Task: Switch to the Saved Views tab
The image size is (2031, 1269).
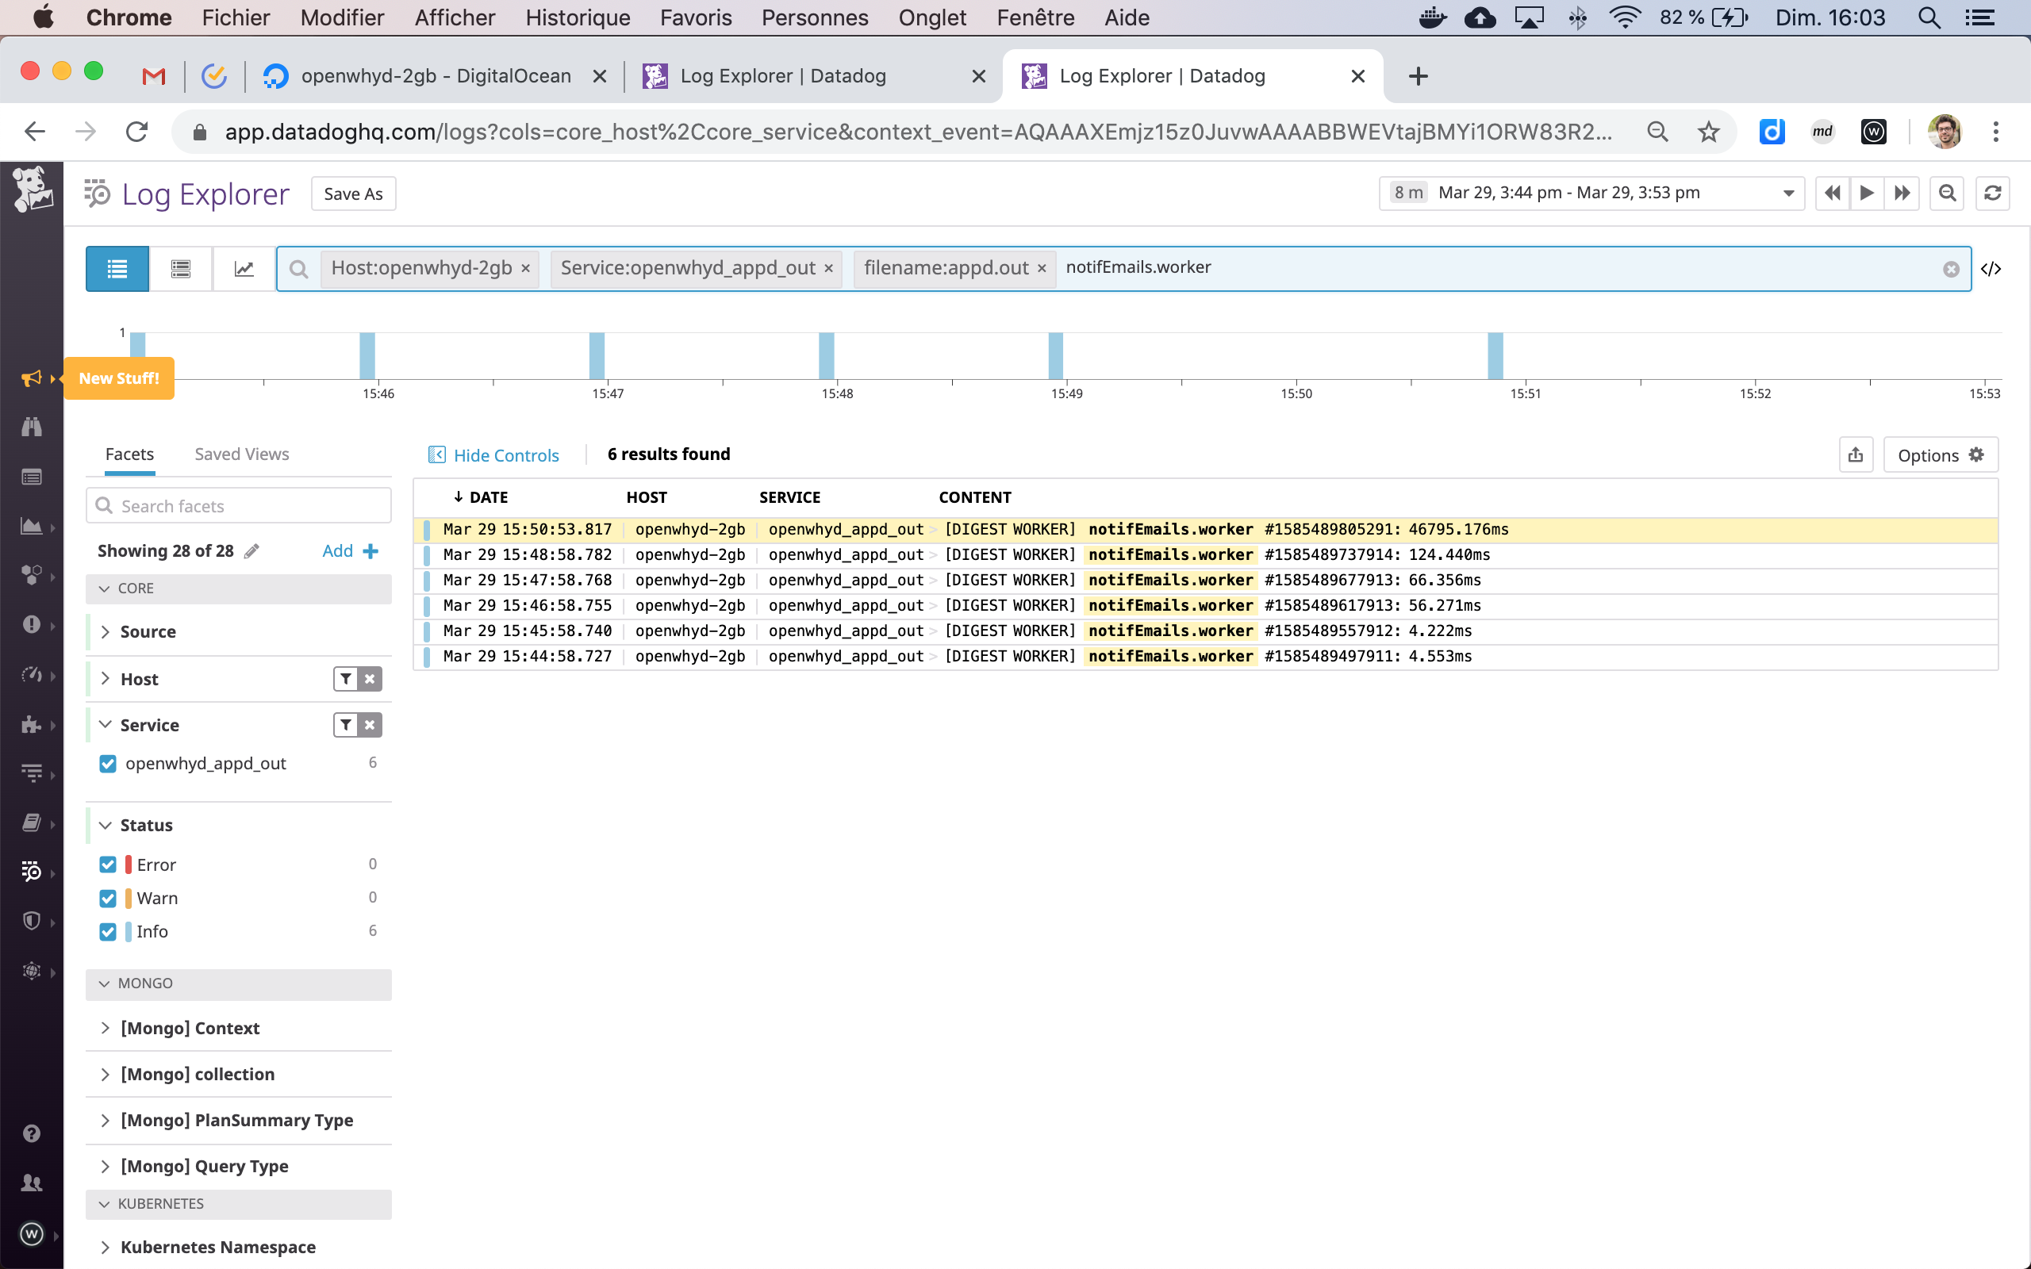Action: pyautogui.click(x=241, y=454)
